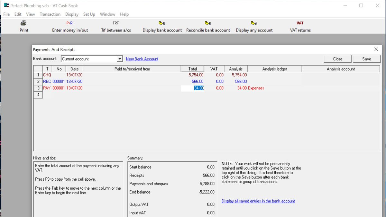Expand the Bank account dropdown arrow
386x217 pixels.
(120, 59)
